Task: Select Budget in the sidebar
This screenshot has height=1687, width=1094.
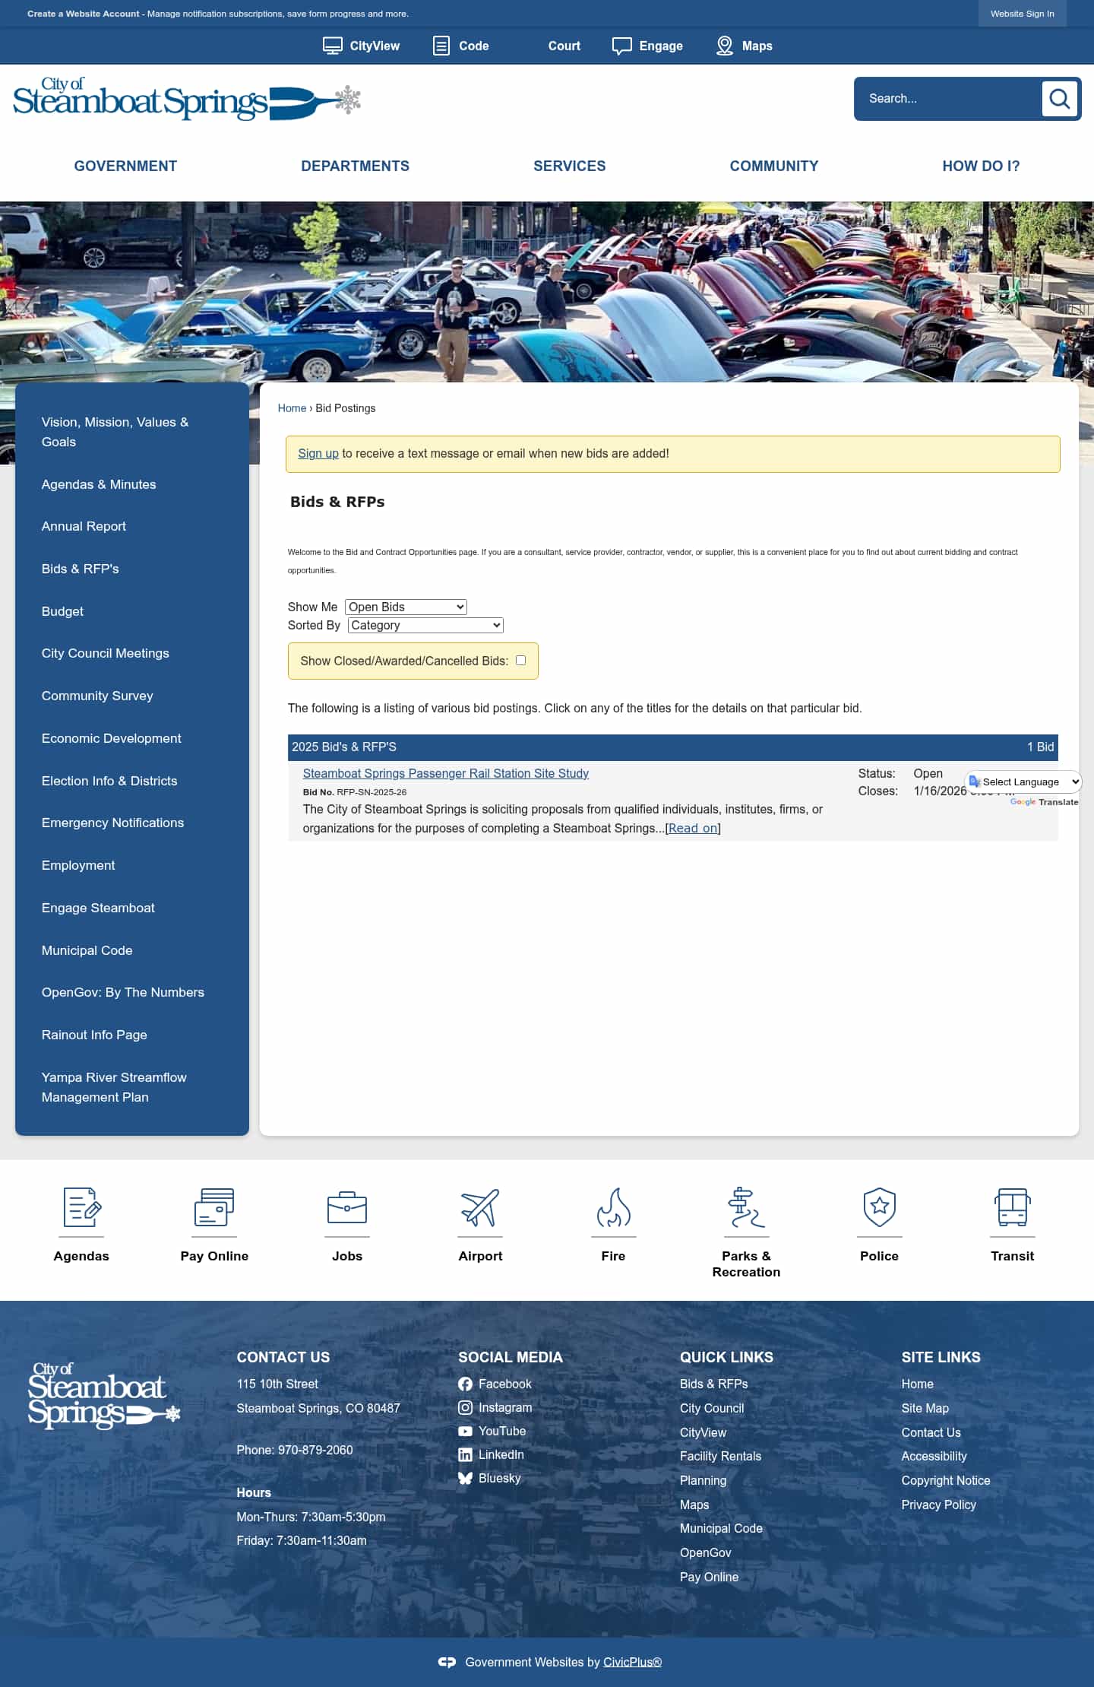Action: pyautogui.click(x=62, y=611)
